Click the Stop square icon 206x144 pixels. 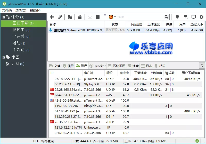(98, 17)
